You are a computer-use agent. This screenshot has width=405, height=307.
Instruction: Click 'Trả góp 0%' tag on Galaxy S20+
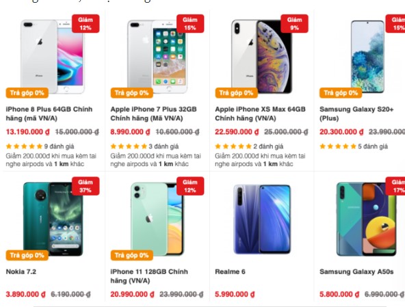coord(341,93)
